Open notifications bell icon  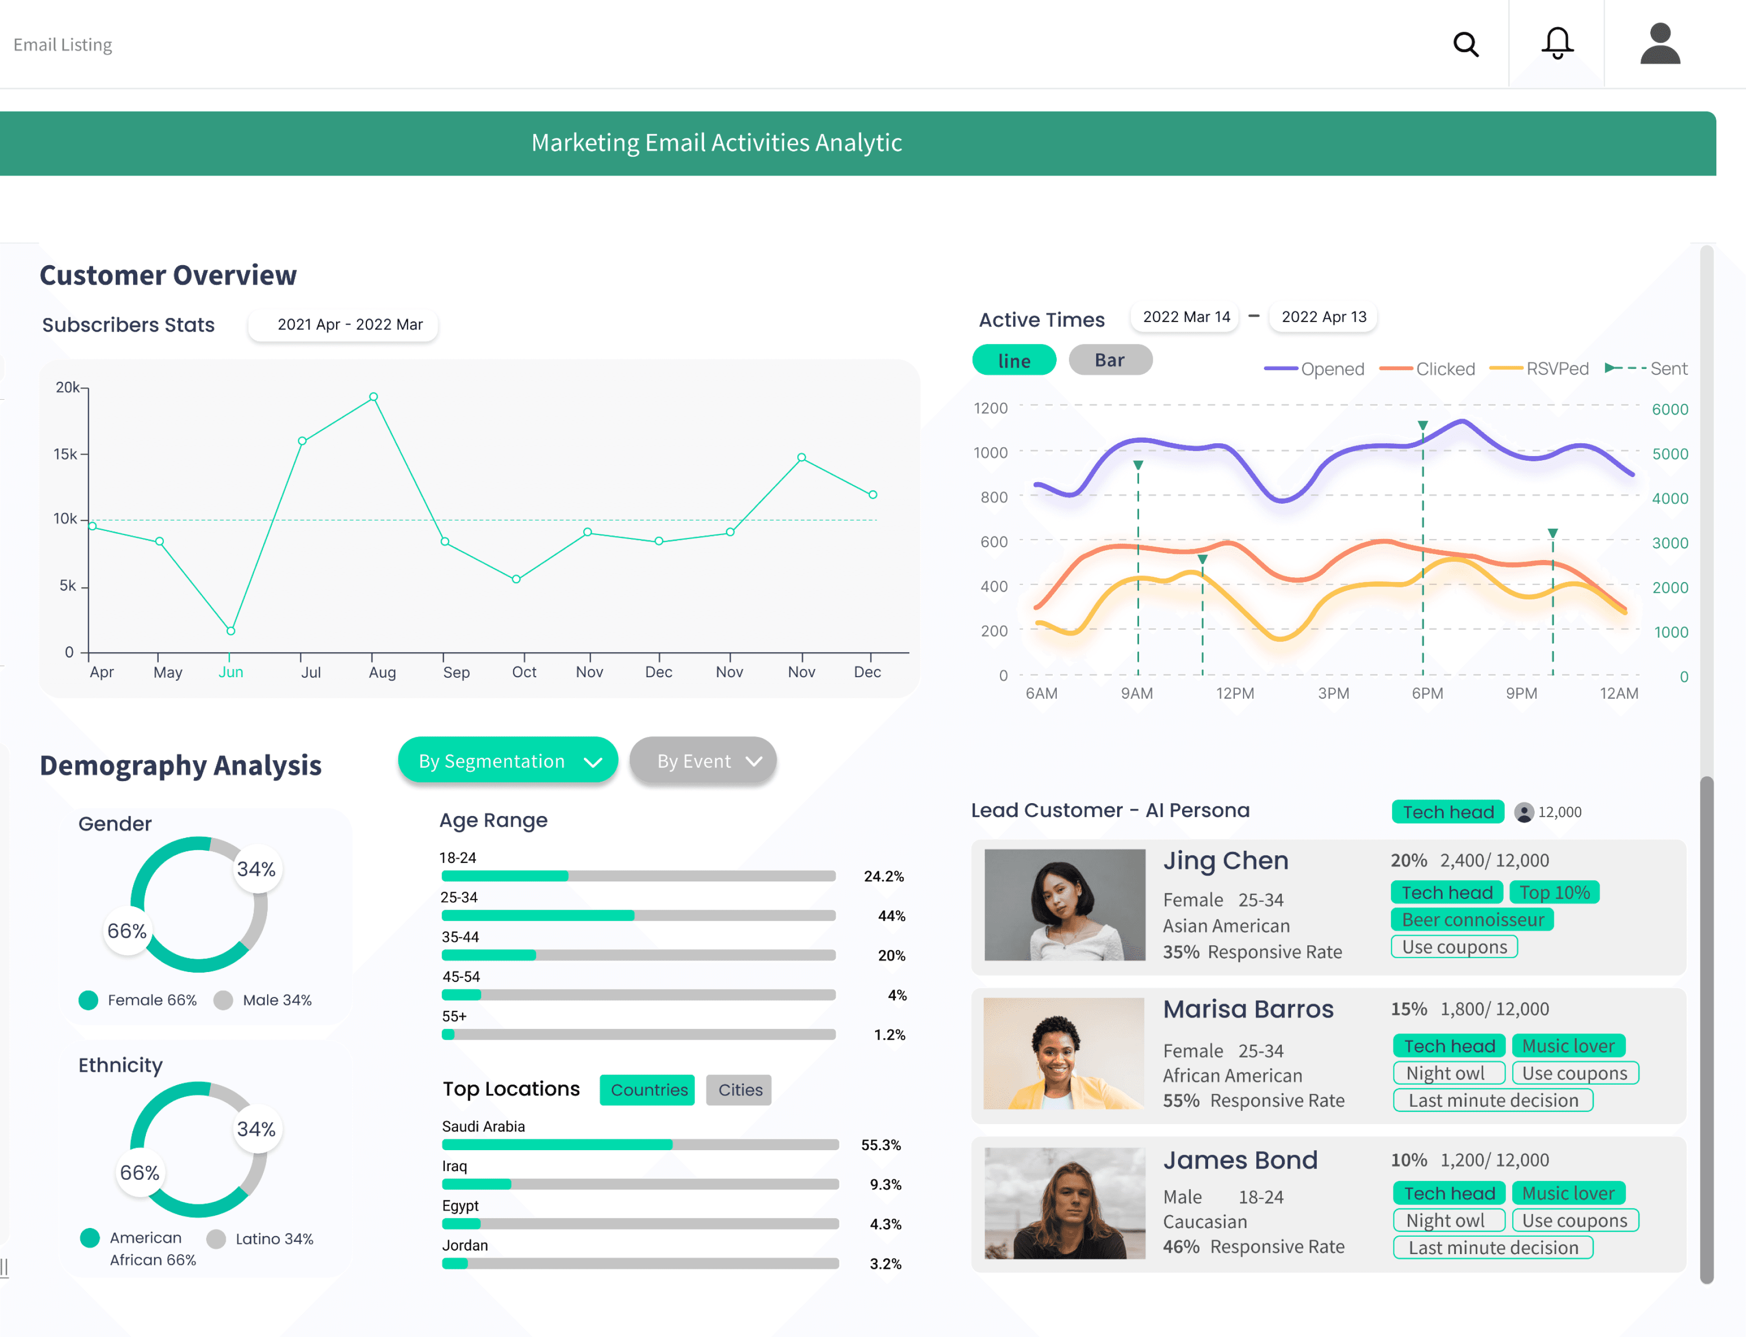point(1557,43)
